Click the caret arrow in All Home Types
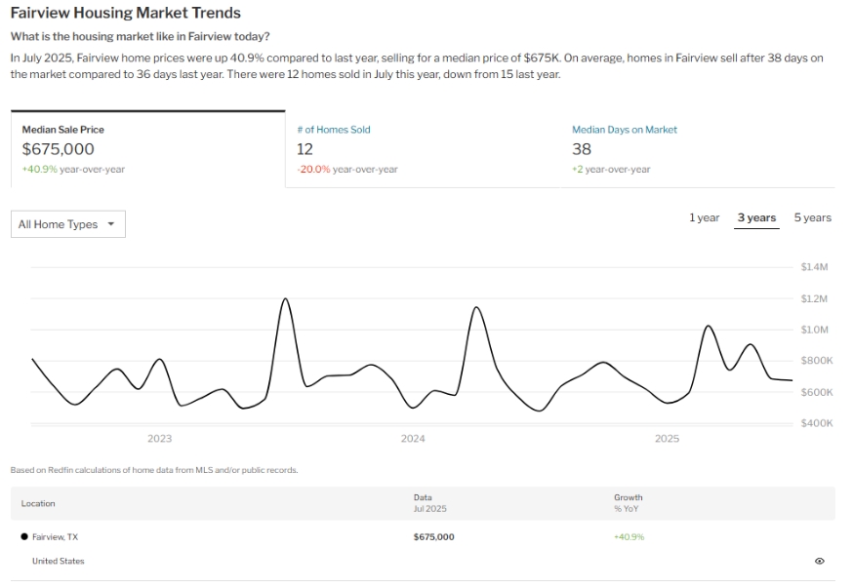The width and height of the screenshot is (853, 588). [x=110, y=224]
